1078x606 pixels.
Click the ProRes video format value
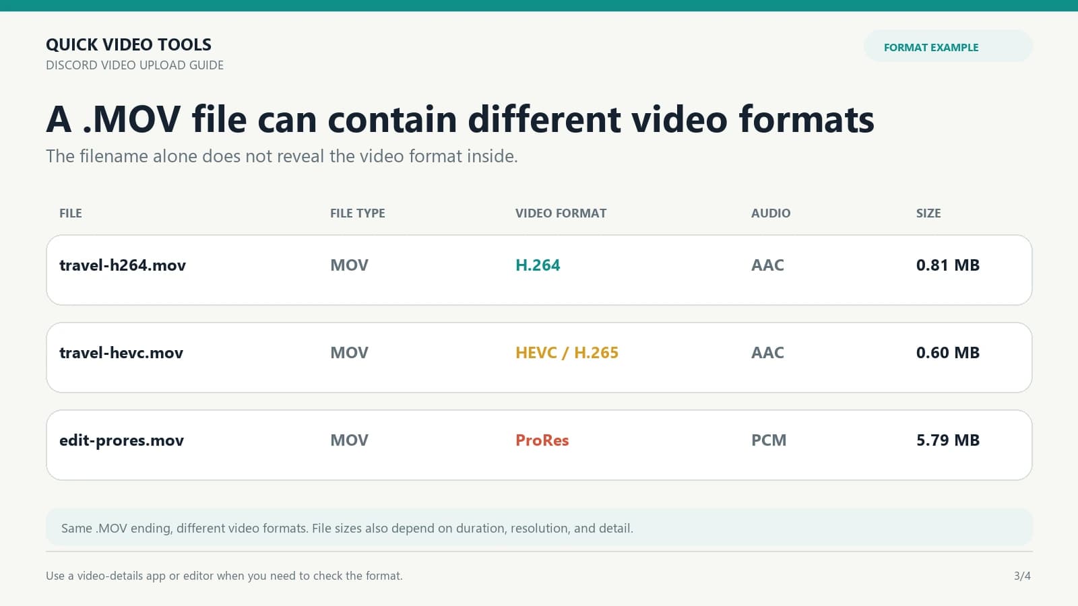coord(542,440)
